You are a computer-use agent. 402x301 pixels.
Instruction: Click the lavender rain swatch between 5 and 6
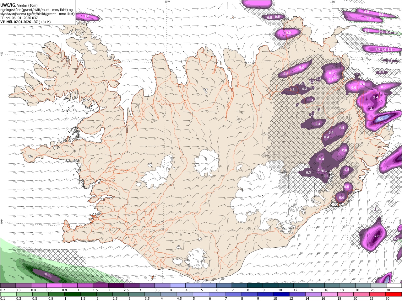201,294
